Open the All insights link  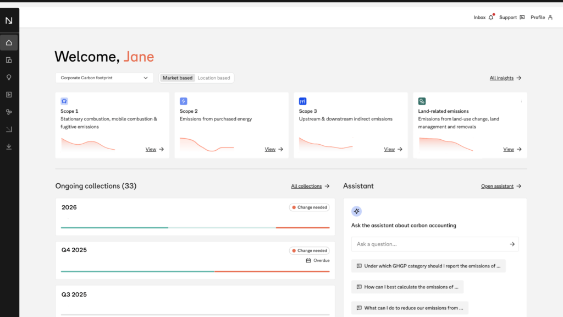(x=505, y=78)
